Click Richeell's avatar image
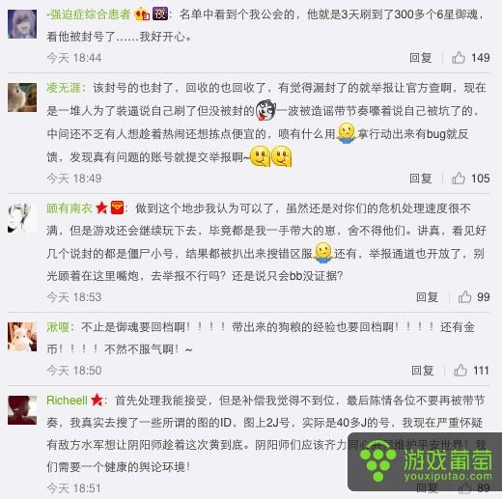This screenshot has width=502, height=499. 22,410
